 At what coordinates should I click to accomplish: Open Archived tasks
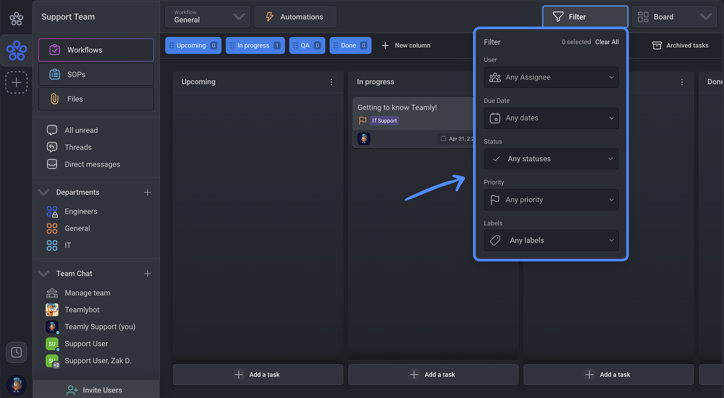click(x=680, y=45)
